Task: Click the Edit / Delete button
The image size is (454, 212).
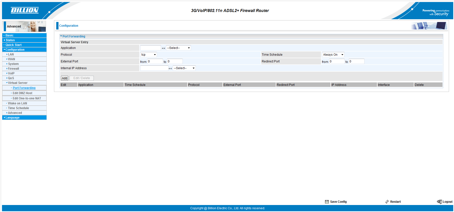Action: click(x=81, y=78)
